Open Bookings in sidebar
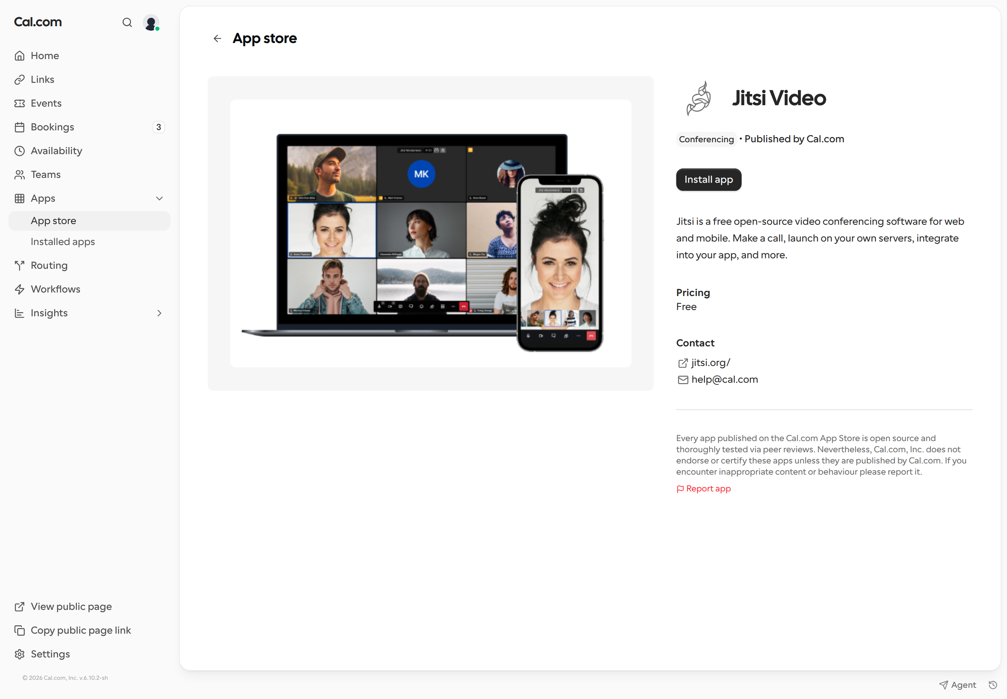This screenshot has width=1007, height=699. point(90,127)
